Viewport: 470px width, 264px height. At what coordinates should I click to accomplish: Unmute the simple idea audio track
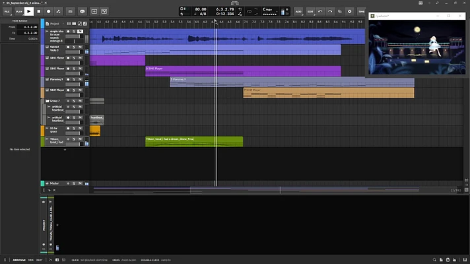click(x=80, y=32)
